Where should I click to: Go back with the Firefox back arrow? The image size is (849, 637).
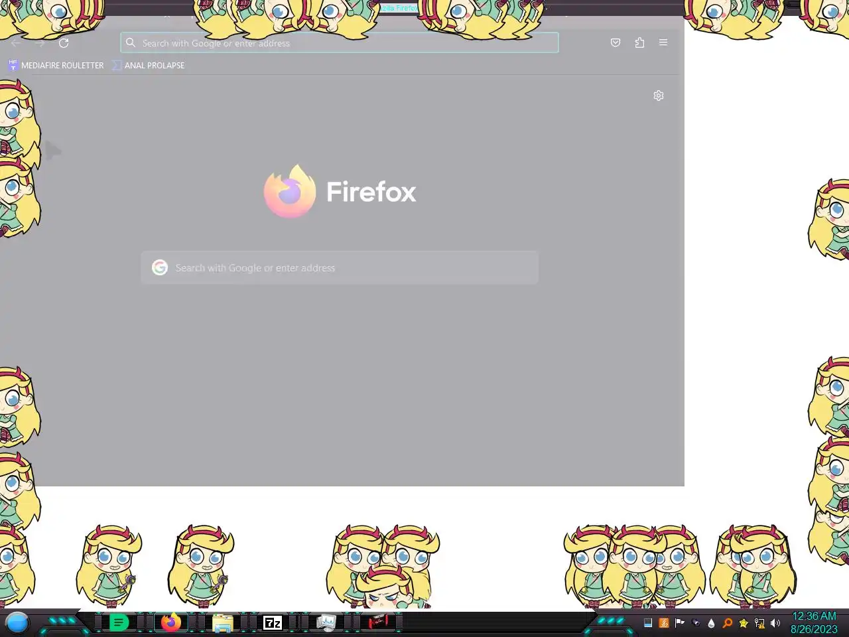point(16,43)
